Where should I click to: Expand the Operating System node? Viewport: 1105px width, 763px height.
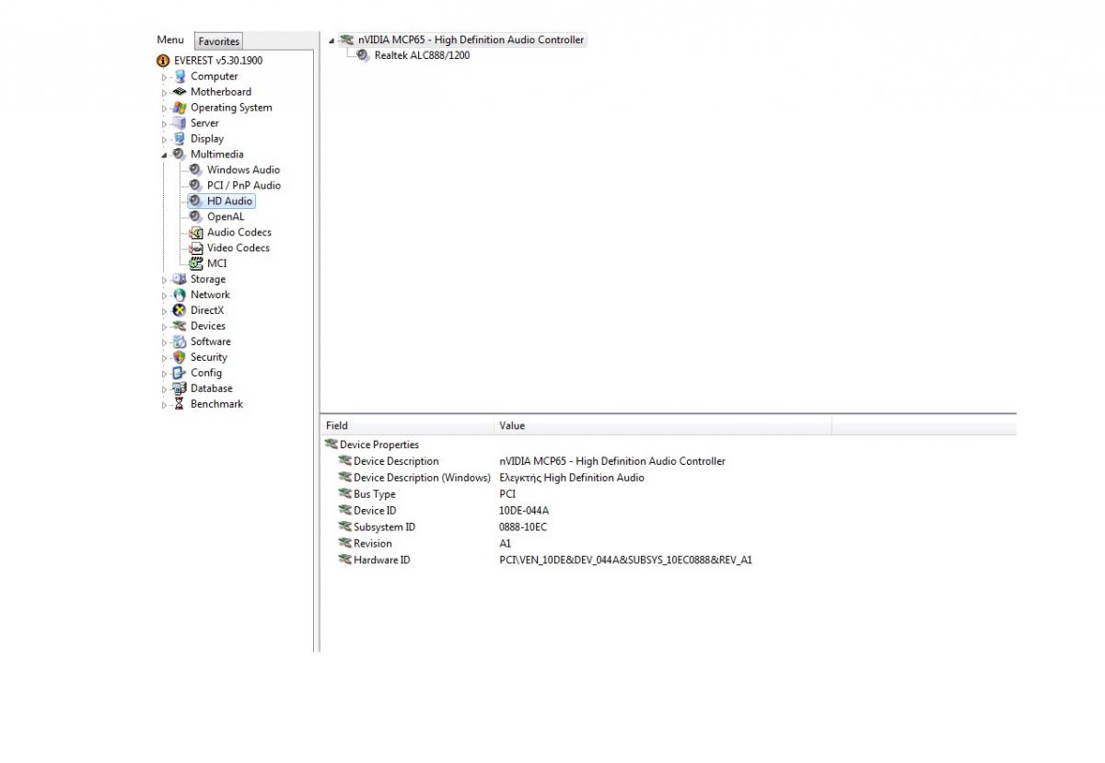point(166,109)
